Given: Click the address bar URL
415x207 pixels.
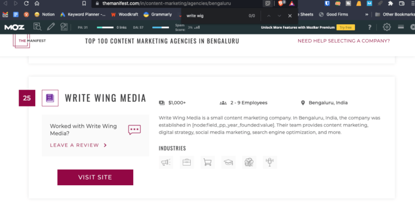Looking at the screenshot, I should [x=167, y=3].
